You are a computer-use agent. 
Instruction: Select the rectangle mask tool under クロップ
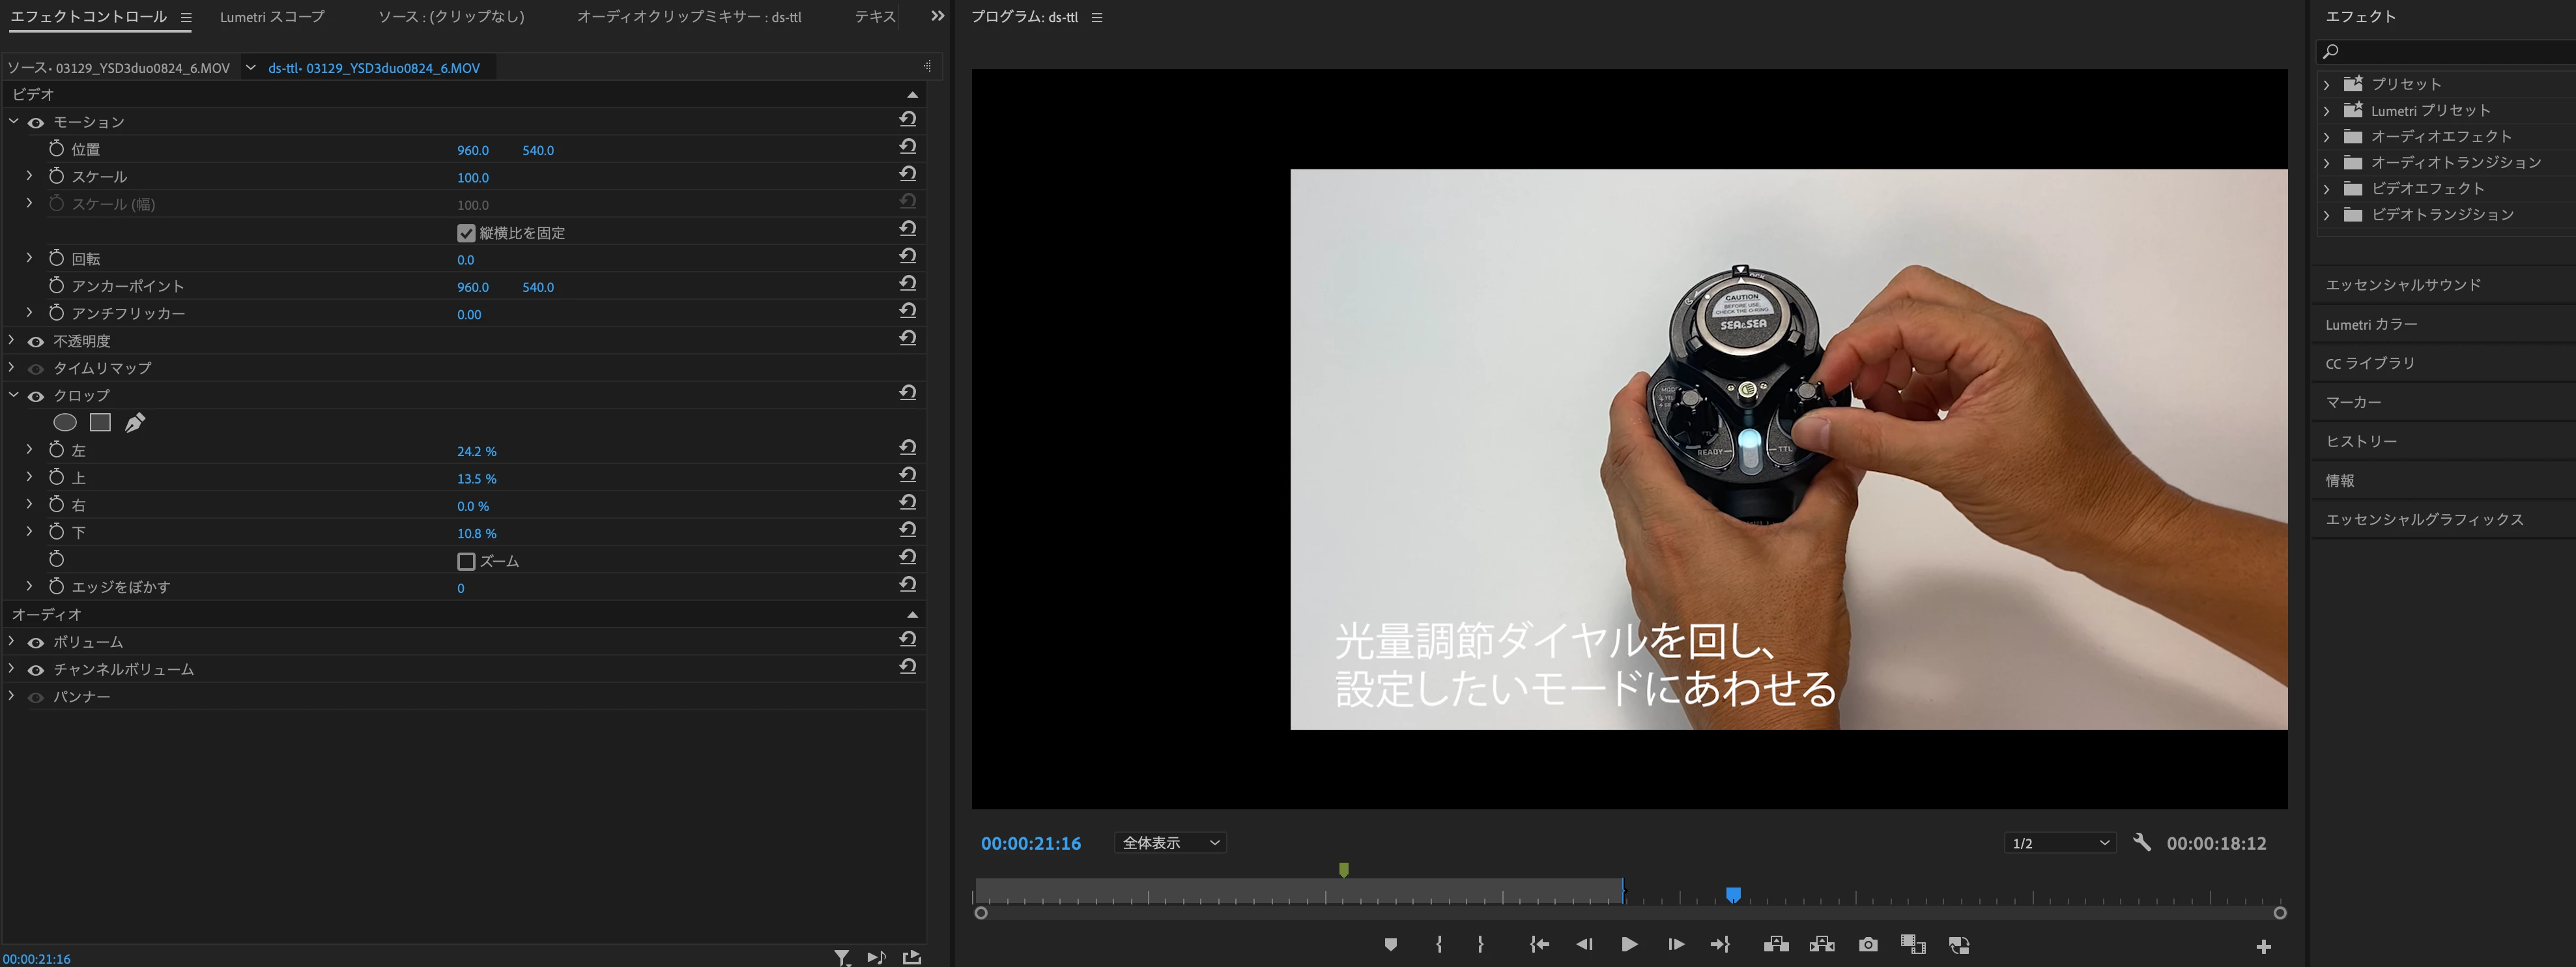point(100,423)
